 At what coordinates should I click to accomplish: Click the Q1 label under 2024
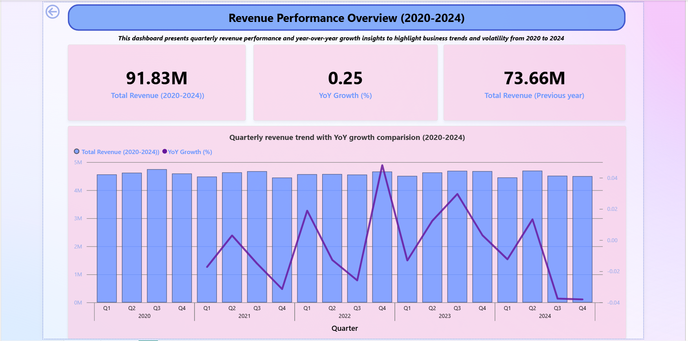pos(507,308)
